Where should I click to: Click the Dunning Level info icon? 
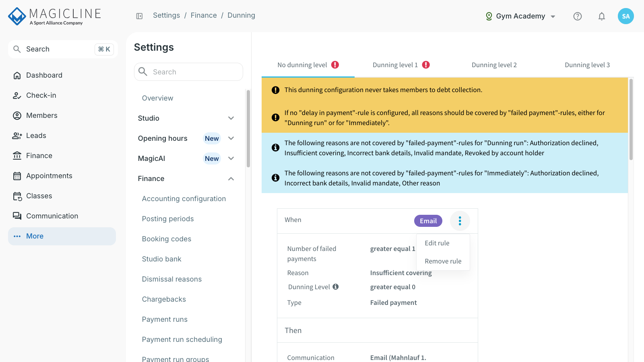coord(336,287)
